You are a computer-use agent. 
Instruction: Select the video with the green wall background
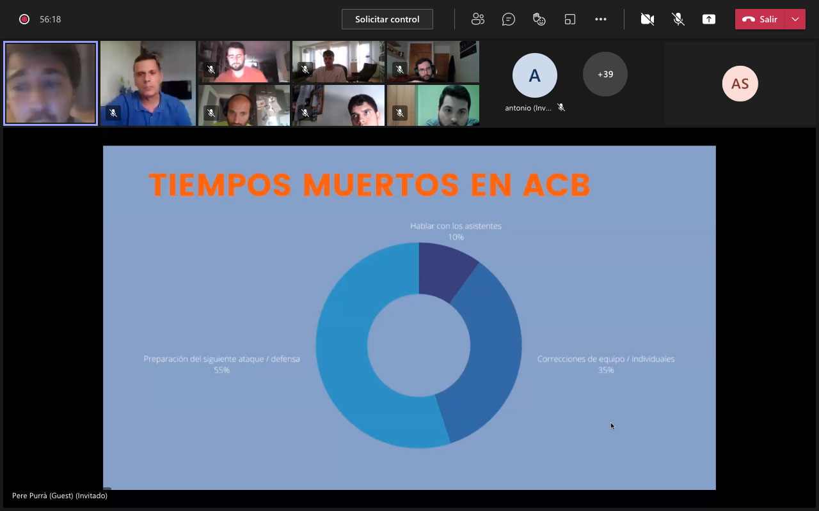click(x=433, y=105)
